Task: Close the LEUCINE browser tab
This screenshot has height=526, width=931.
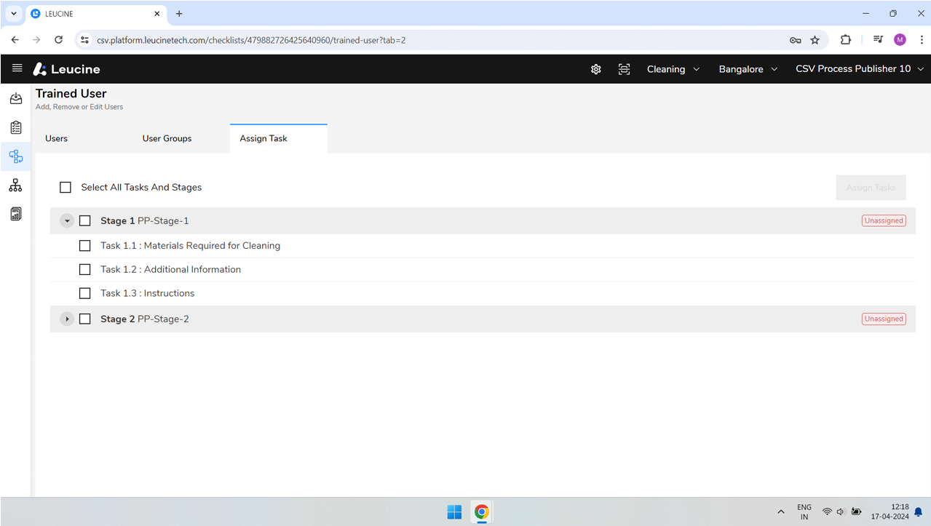Action: [157, 14]
